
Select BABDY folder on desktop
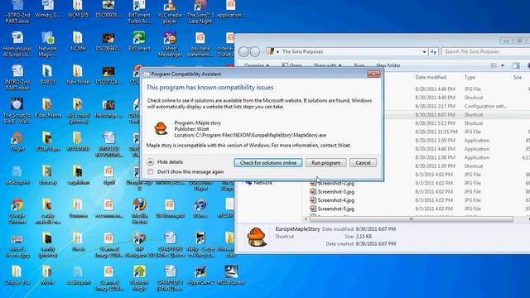click(48, 74)
